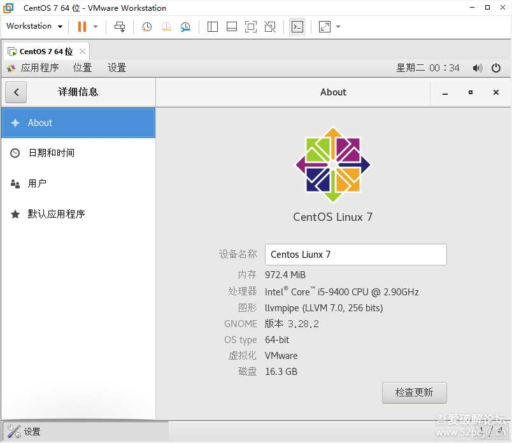The image size is (512, 443).
Task: Click OS type value 64-bit
Action: point(277,340)
